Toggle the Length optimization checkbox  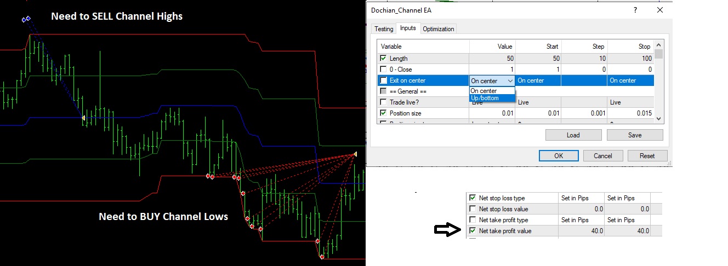[383, 59]
